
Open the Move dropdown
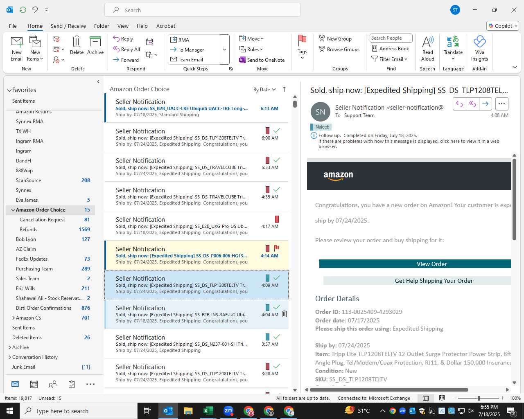[252, 38]
